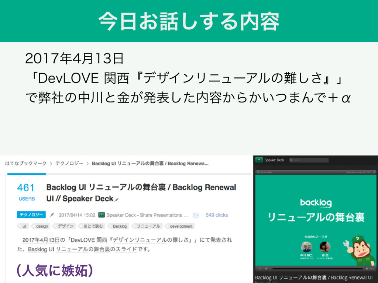Open the presentation title link below the Speaker Deck player
Screen dimensions: 378x283
point(314,277)
